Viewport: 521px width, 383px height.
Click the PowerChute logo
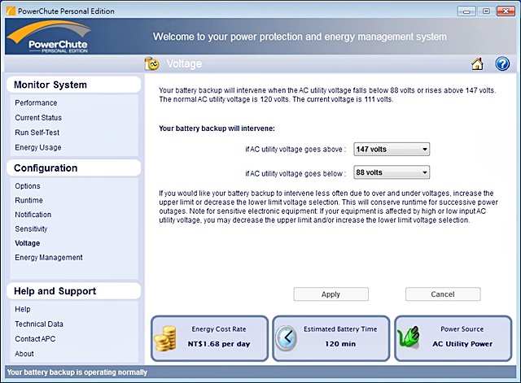point(49,37)
